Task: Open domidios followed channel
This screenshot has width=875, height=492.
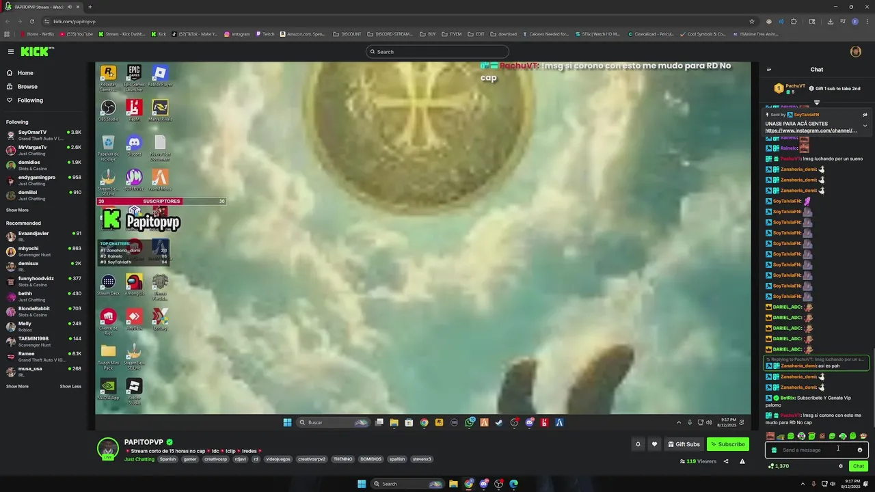Action: click(44, 165)
